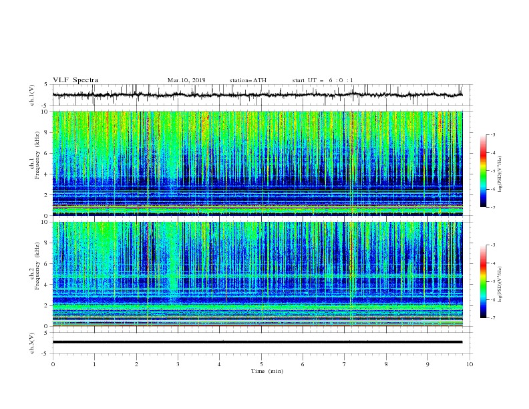Click tick '6' on the Time axis
529x409 pixels.
(x=303, y=364)
